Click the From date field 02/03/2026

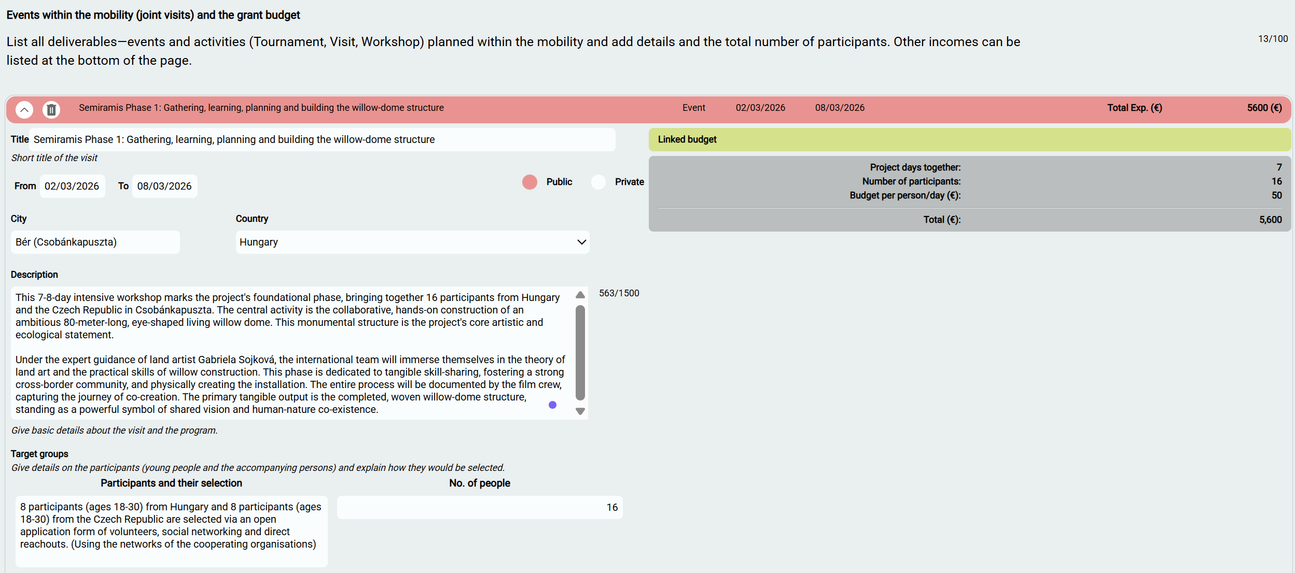pos(72,186)
